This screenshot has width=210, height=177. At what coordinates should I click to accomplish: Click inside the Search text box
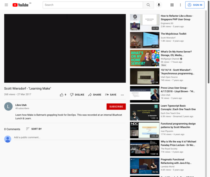click(x=93, y=5)
